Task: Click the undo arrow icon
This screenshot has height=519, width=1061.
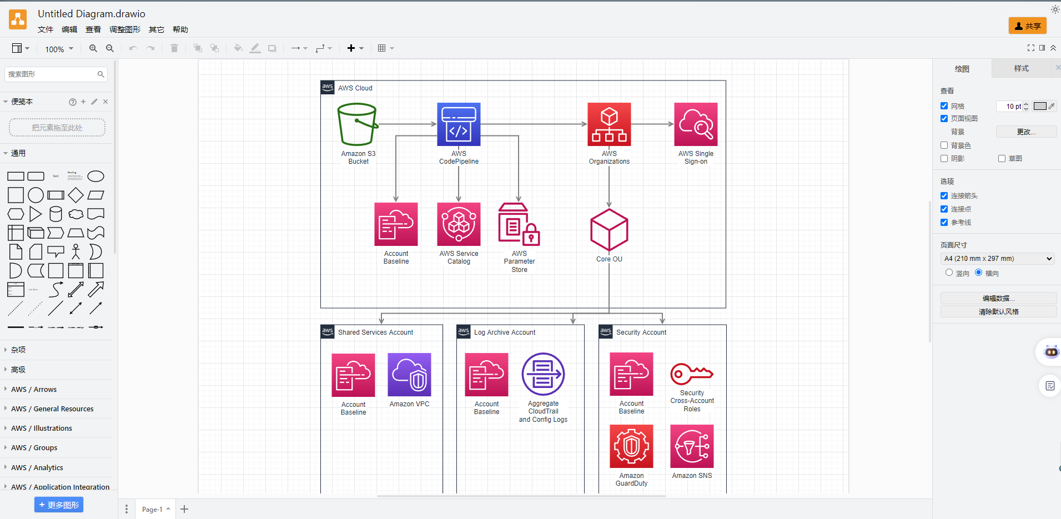Action: coord(133,48)
